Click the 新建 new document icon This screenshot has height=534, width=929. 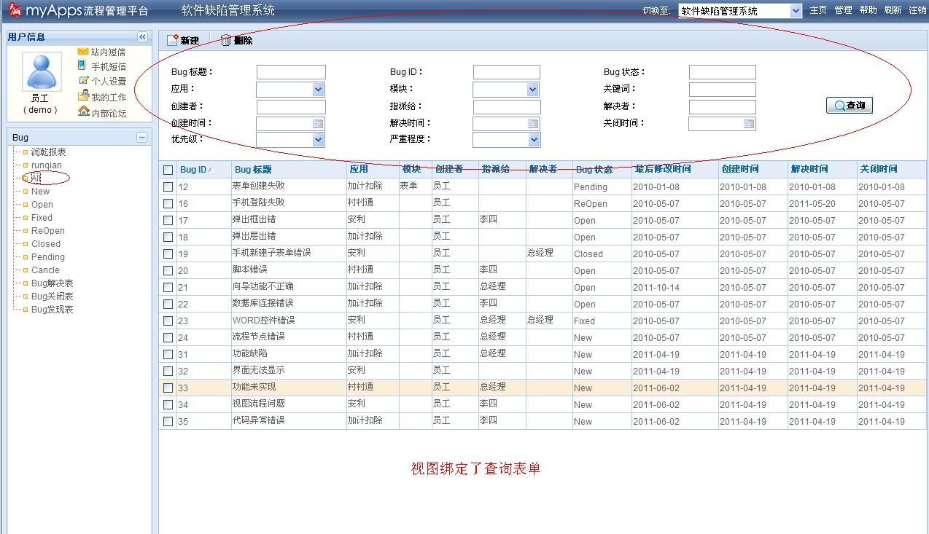pyautogui.click(x=173, y=41)
